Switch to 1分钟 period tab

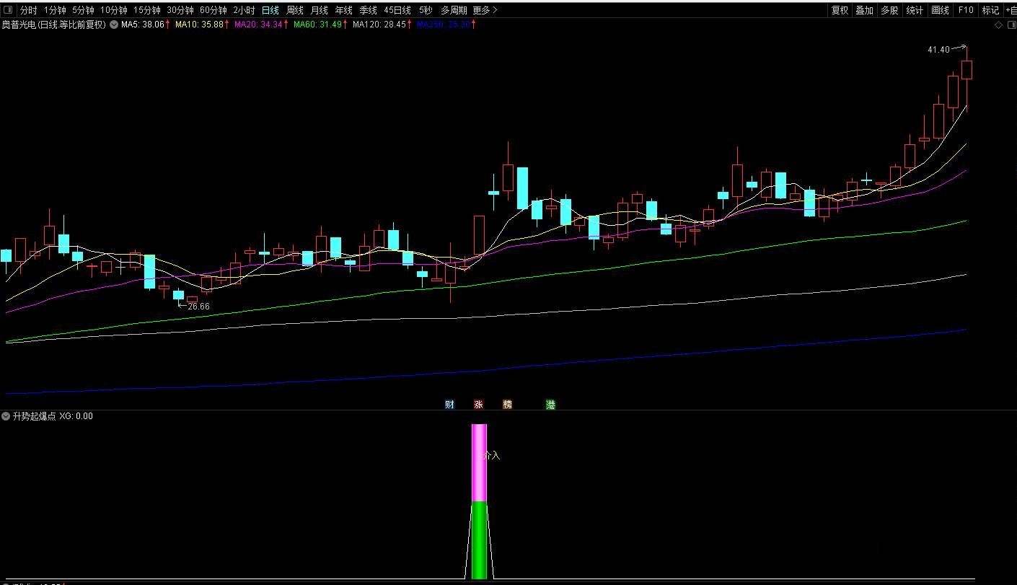coord(55,10)
